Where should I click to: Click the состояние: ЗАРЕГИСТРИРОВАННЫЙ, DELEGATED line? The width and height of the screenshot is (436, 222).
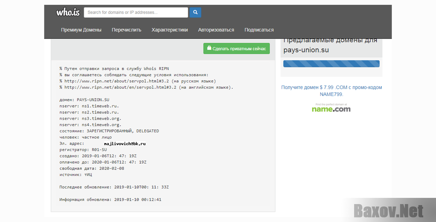coord(109,131)
